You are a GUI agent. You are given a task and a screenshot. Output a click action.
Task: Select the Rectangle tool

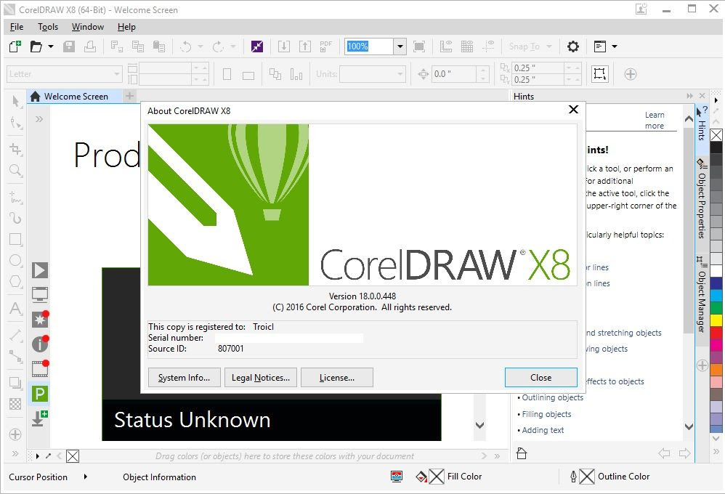[x=16, y=239]
